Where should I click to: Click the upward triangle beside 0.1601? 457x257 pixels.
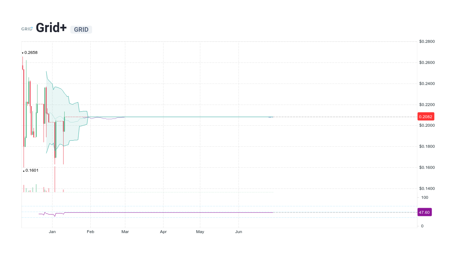point(23,171)
